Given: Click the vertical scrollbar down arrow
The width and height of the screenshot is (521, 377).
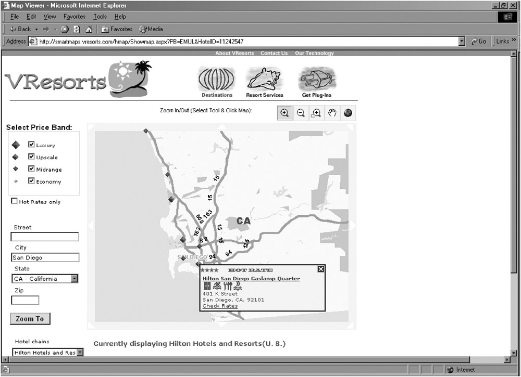Looking at the screenshot, I should click(514, 353).
